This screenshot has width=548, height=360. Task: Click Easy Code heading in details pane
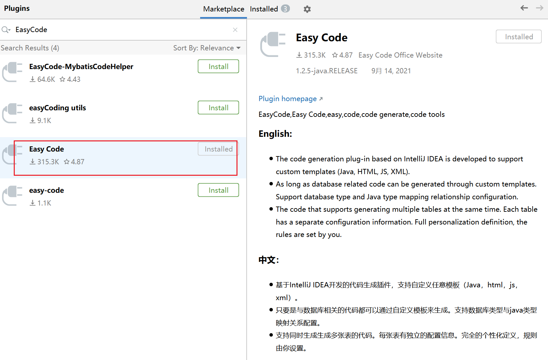pos(322,37)
